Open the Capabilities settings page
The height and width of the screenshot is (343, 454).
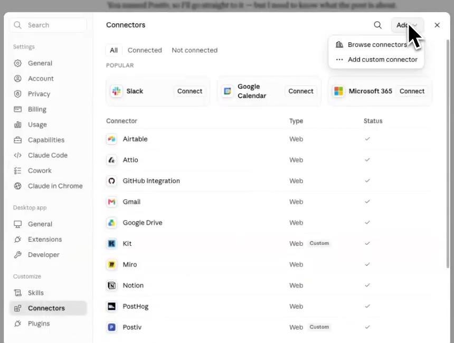pyautogui.click(x=49, y=140)
